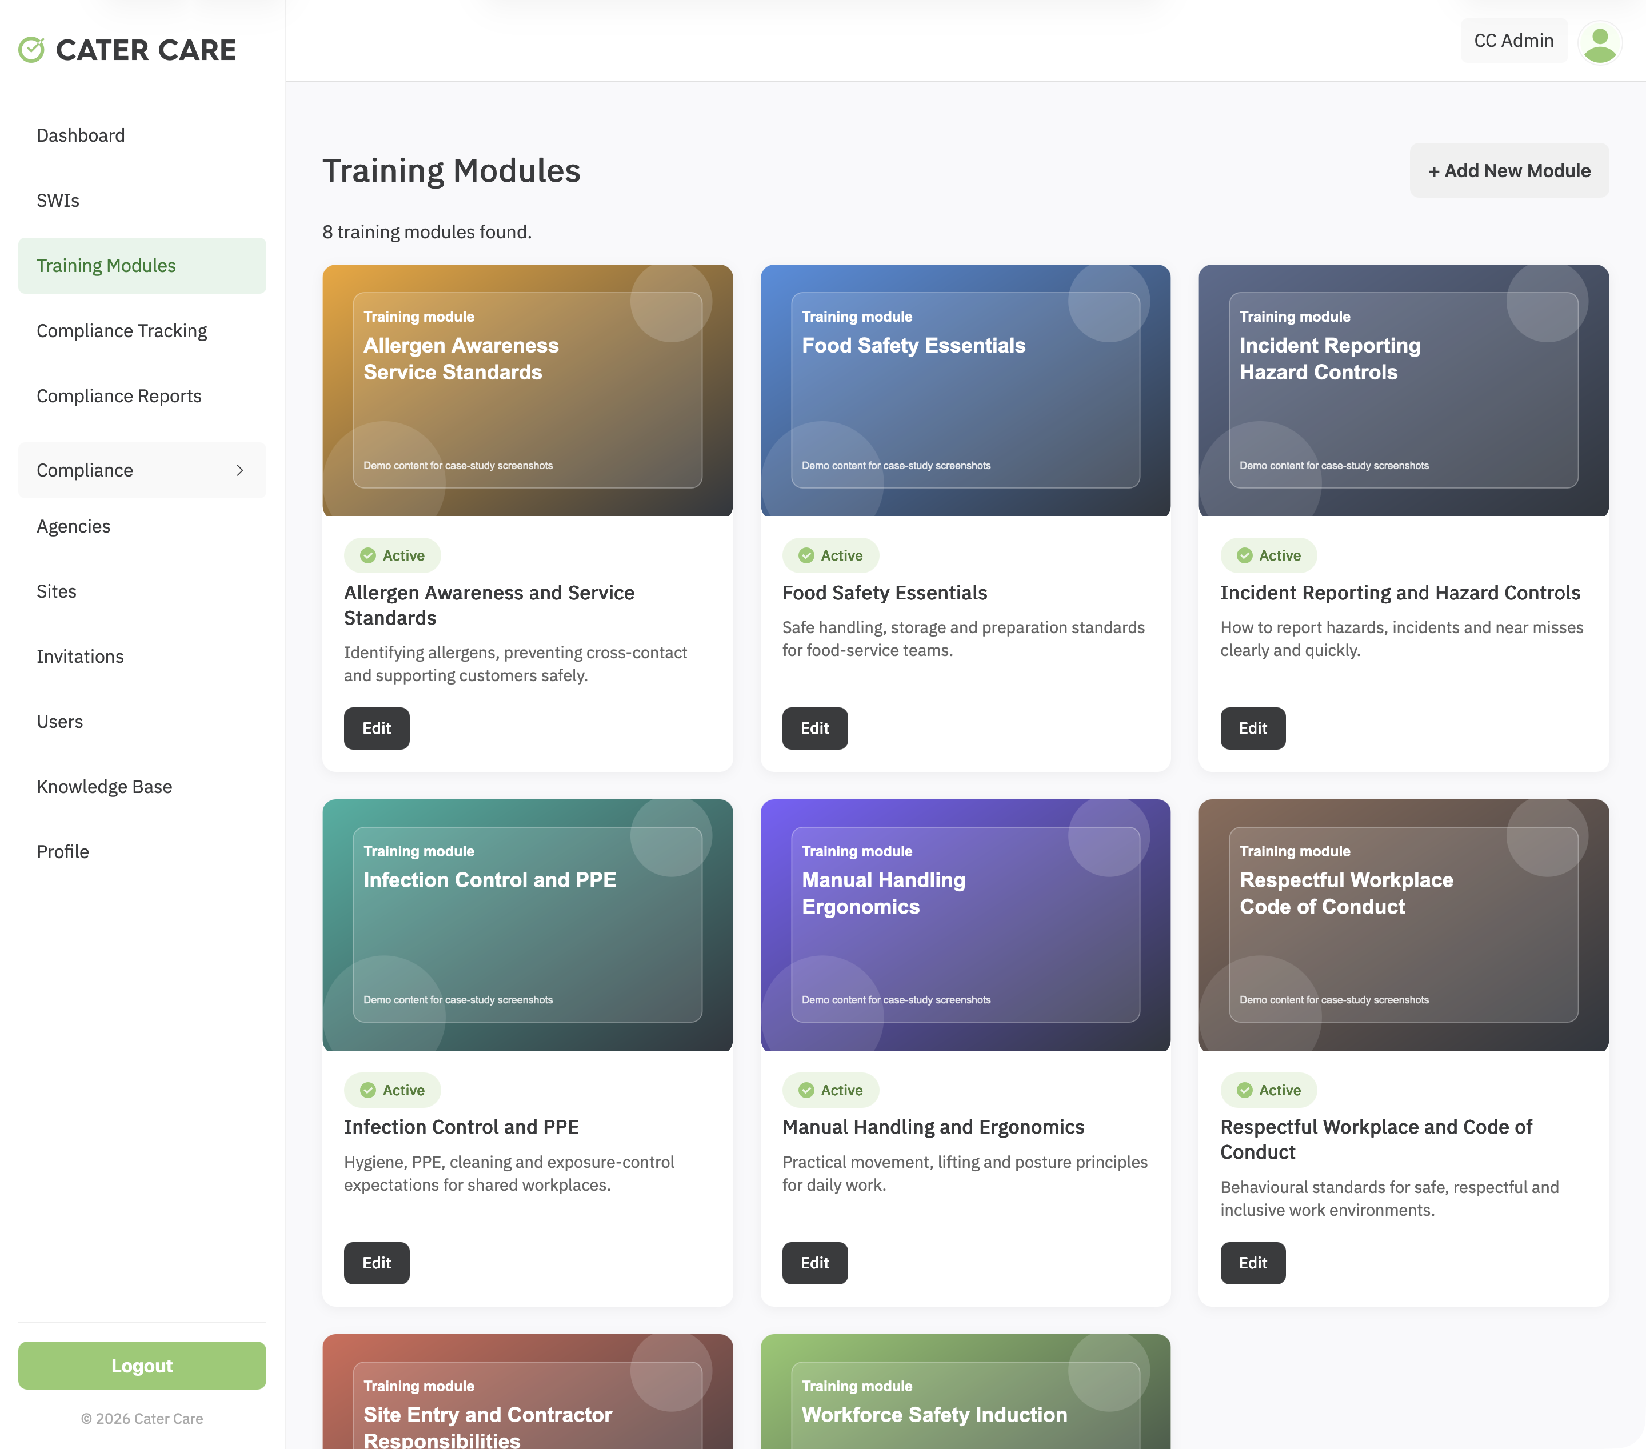Click the '© 2026 Cater Care' footer text
The height and width of the screenshot is (1449, 1646).
pyautogui.click(x=142, y=1418)
